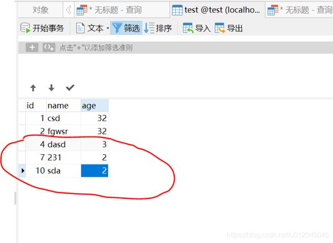Click the 文本 toolbar button

(90, 28)
